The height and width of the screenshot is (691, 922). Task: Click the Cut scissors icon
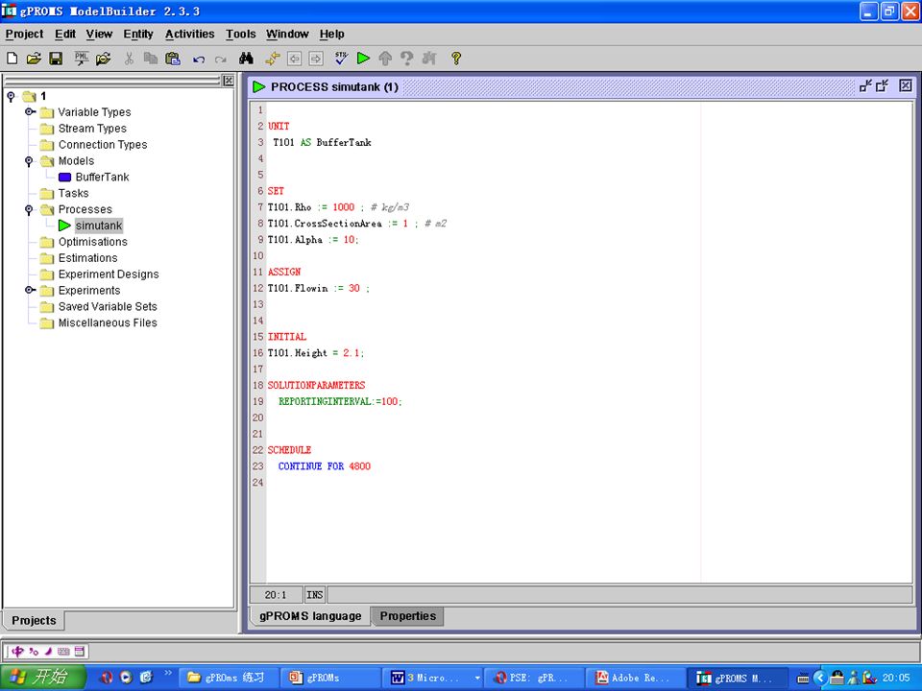point(129,59)
